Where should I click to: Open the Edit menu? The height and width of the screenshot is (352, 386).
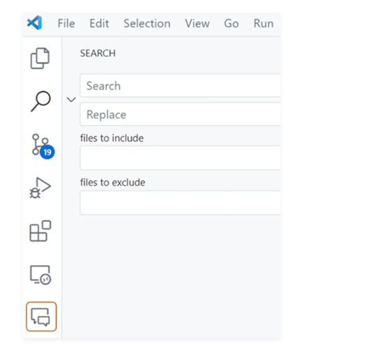pos(99,24)
